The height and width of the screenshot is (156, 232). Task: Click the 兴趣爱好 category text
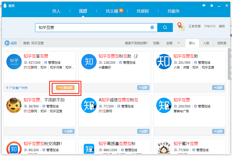[105, 68]
